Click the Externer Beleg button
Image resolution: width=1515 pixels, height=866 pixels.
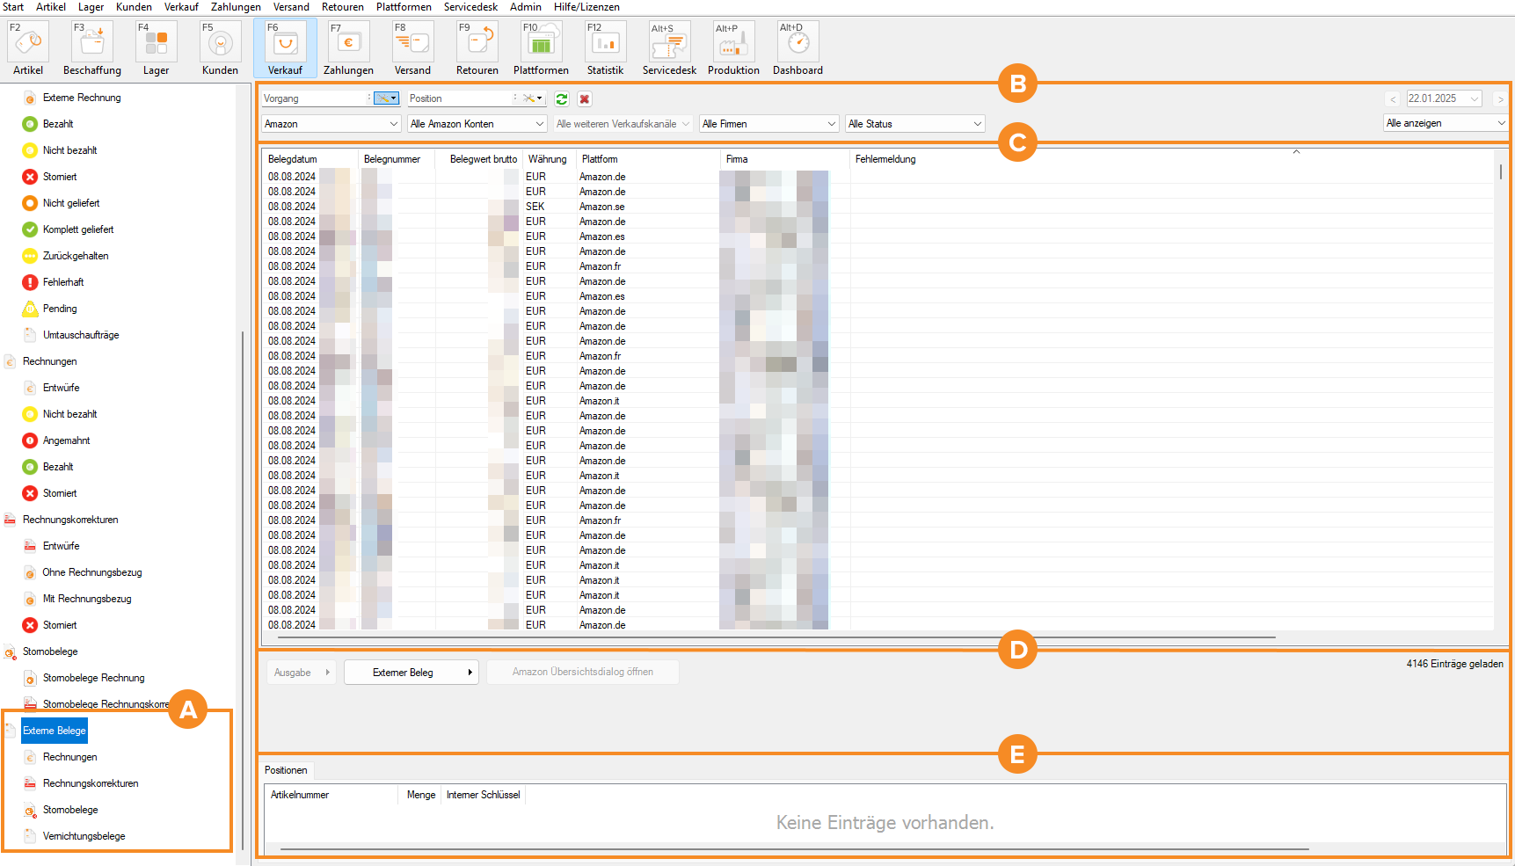click(x=411, y=673)
